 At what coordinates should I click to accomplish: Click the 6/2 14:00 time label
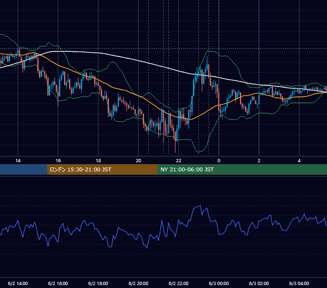point(18,283)
